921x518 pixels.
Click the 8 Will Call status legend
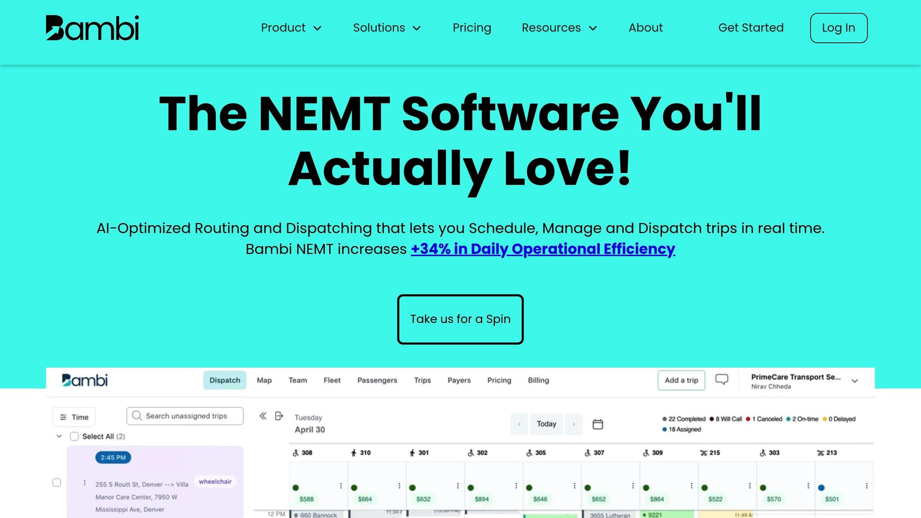tap(725, 419)
